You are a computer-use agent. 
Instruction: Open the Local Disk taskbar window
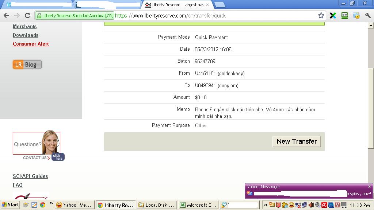(x=157, y=205)
